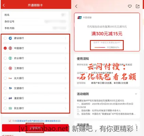The image size is (144, 136).
Task: Tap the 建设银行 logo icon
Action: point(10,38)
